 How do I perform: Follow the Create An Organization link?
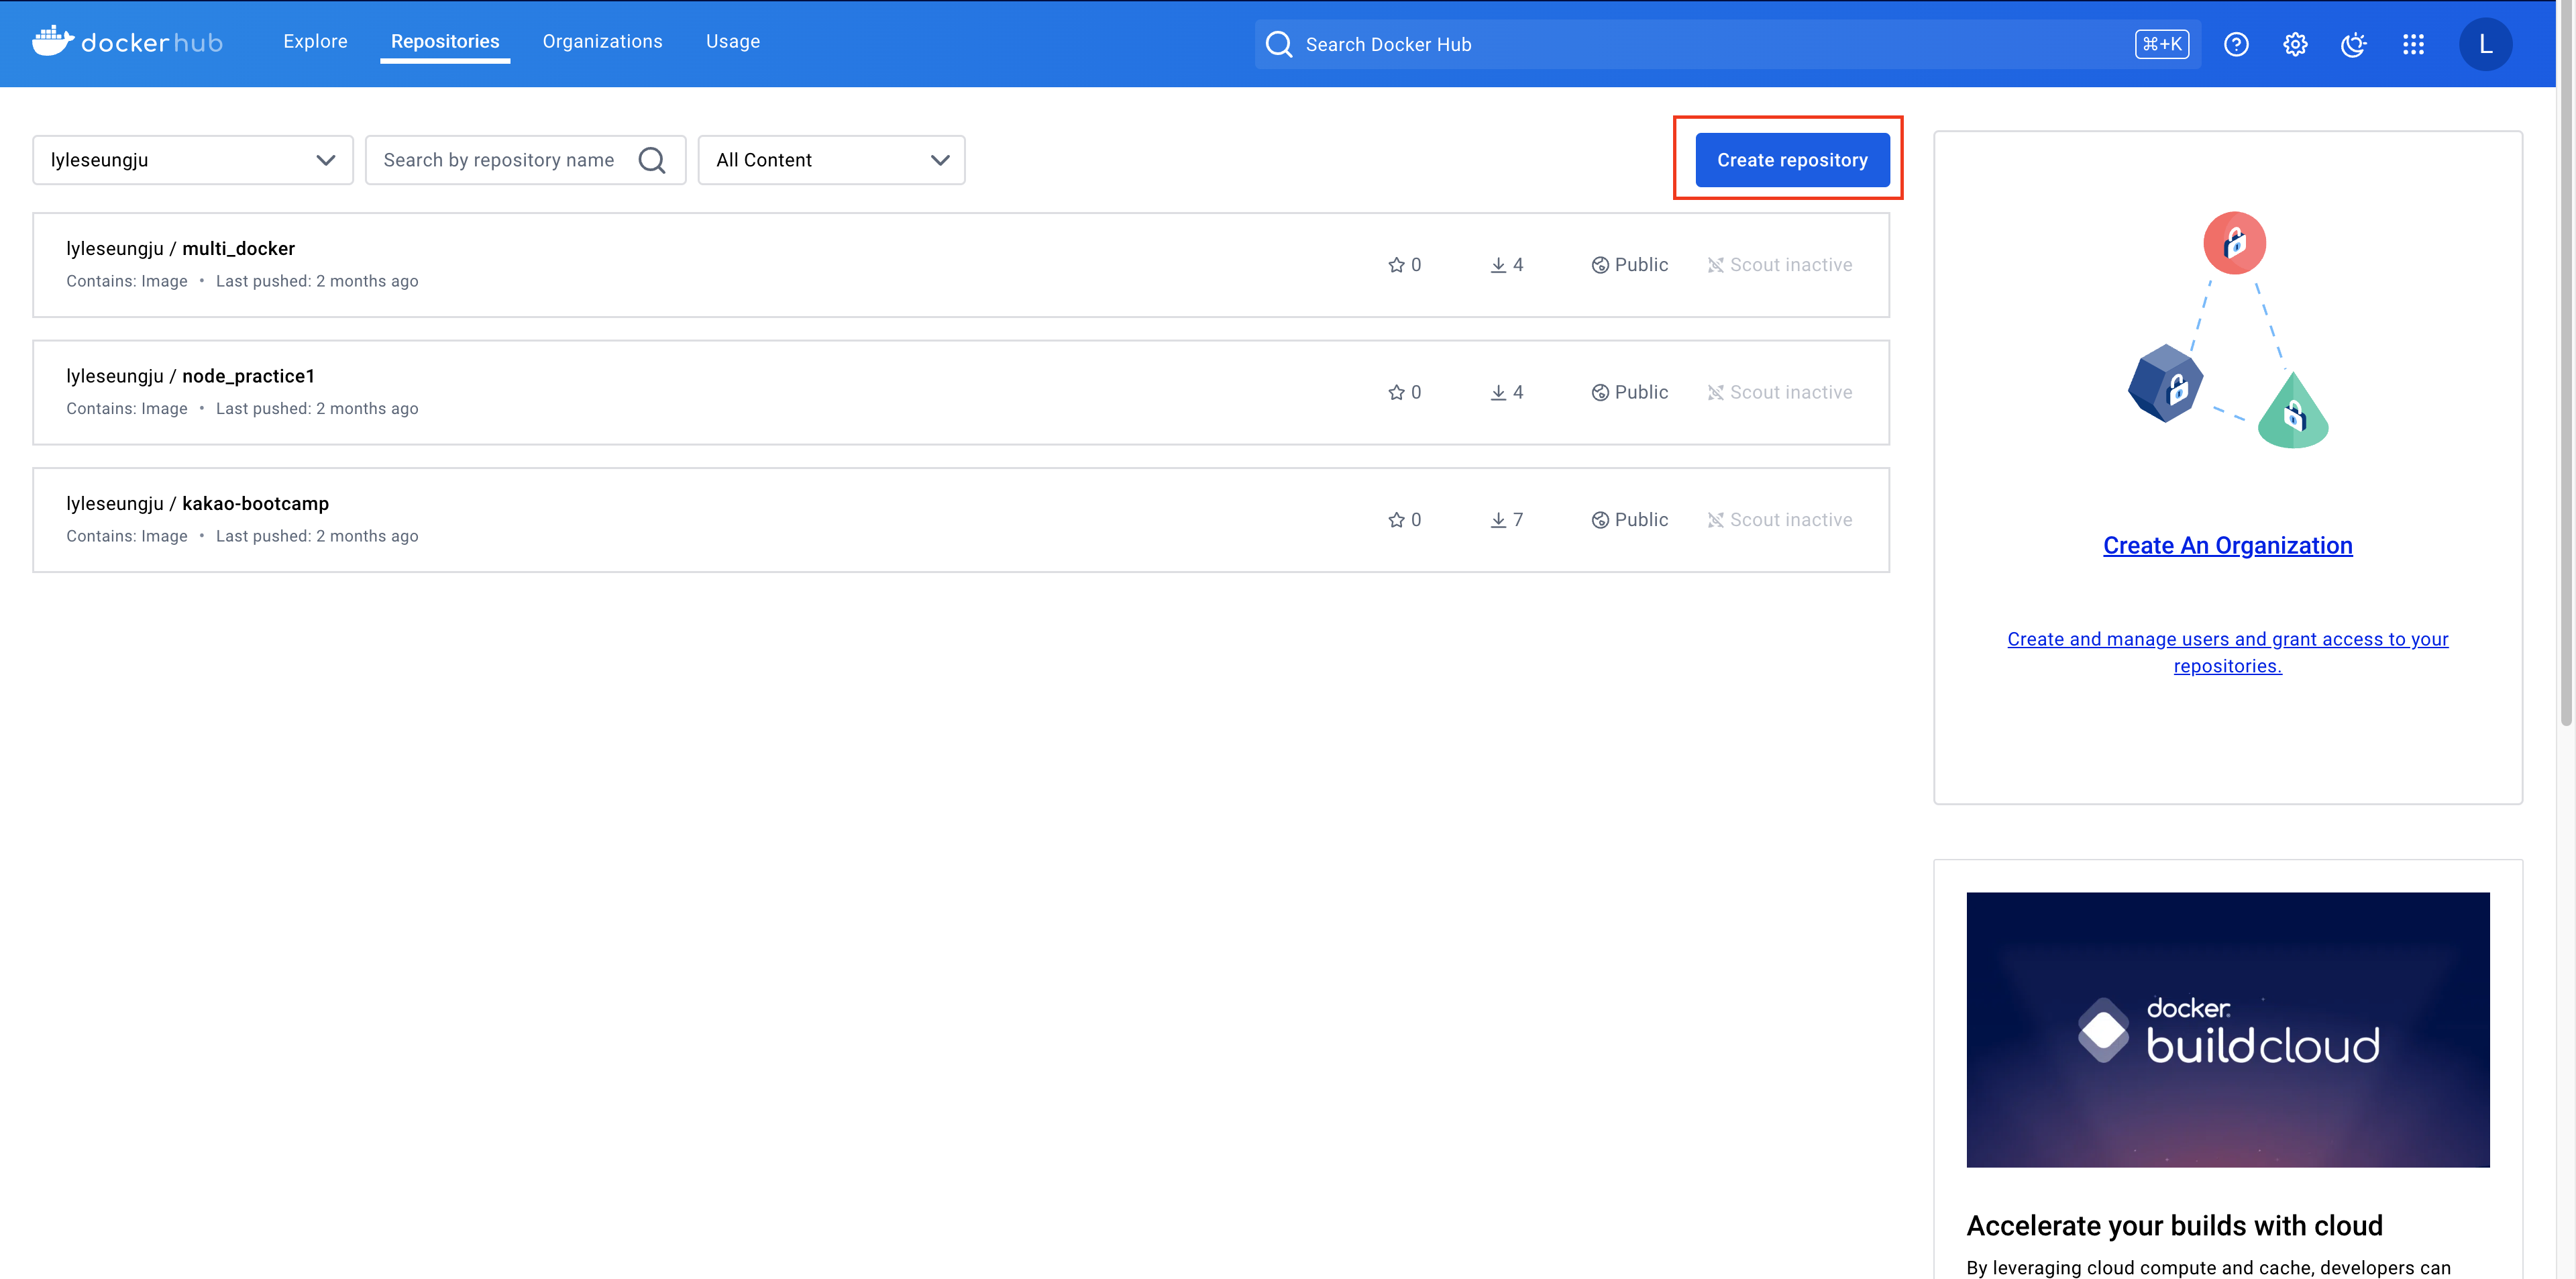[2227, 545]
